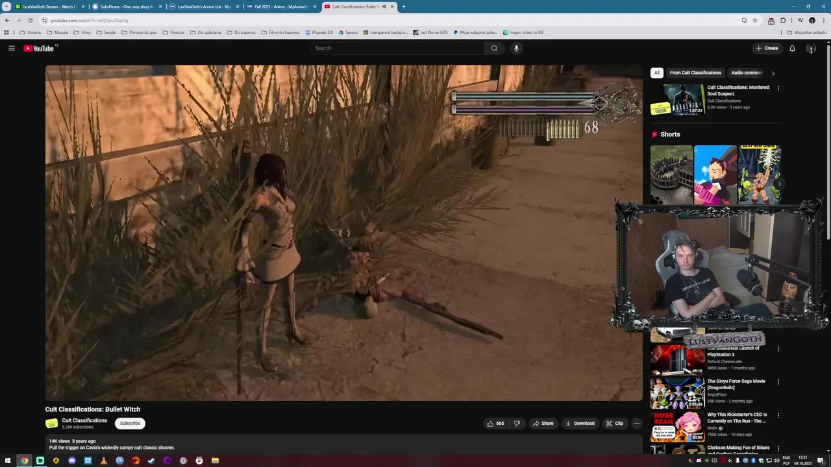Open Steam from the taskbar
The image size is (831, 467).
(151, 461)
